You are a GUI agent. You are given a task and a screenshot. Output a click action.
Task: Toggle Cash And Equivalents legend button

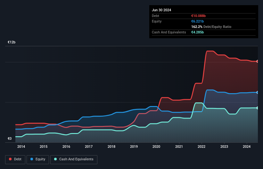(74, 159)
